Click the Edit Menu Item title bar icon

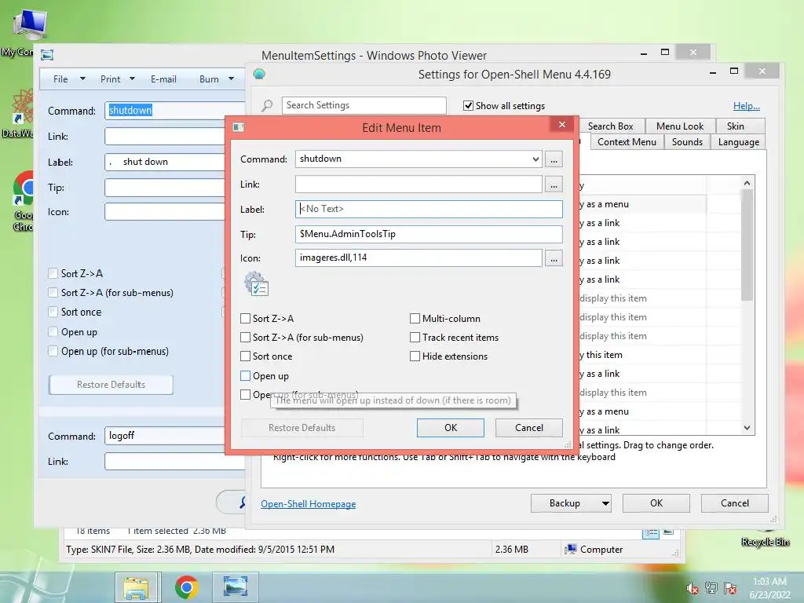click(239, 127)
